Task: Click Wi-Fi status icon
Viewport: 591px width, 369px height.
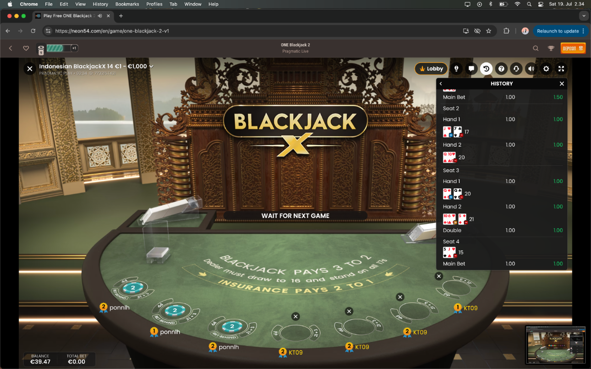Action: (517, 4)
